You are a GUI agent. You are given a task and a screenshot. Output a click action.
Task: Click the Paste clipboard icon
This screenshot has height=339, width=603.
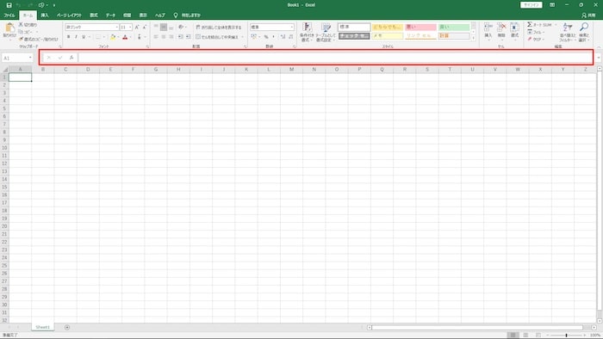(9, 28)
